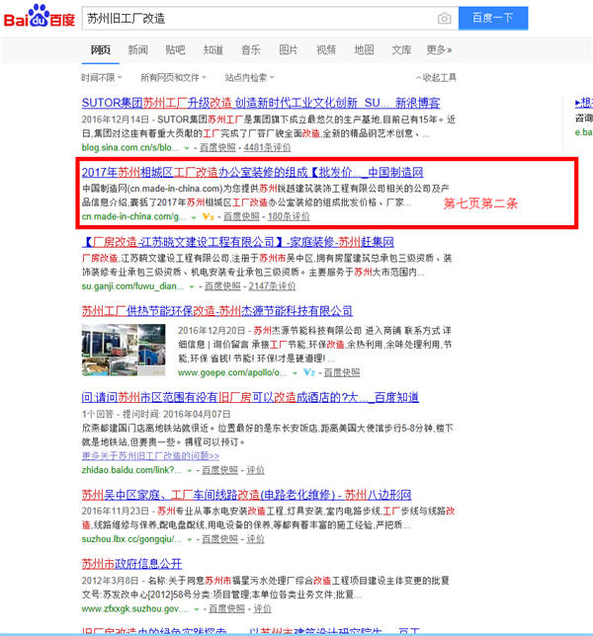
Task: Expand dropdown arrow next to zhidao.baidu.com URL
Action: click(189, 471)
